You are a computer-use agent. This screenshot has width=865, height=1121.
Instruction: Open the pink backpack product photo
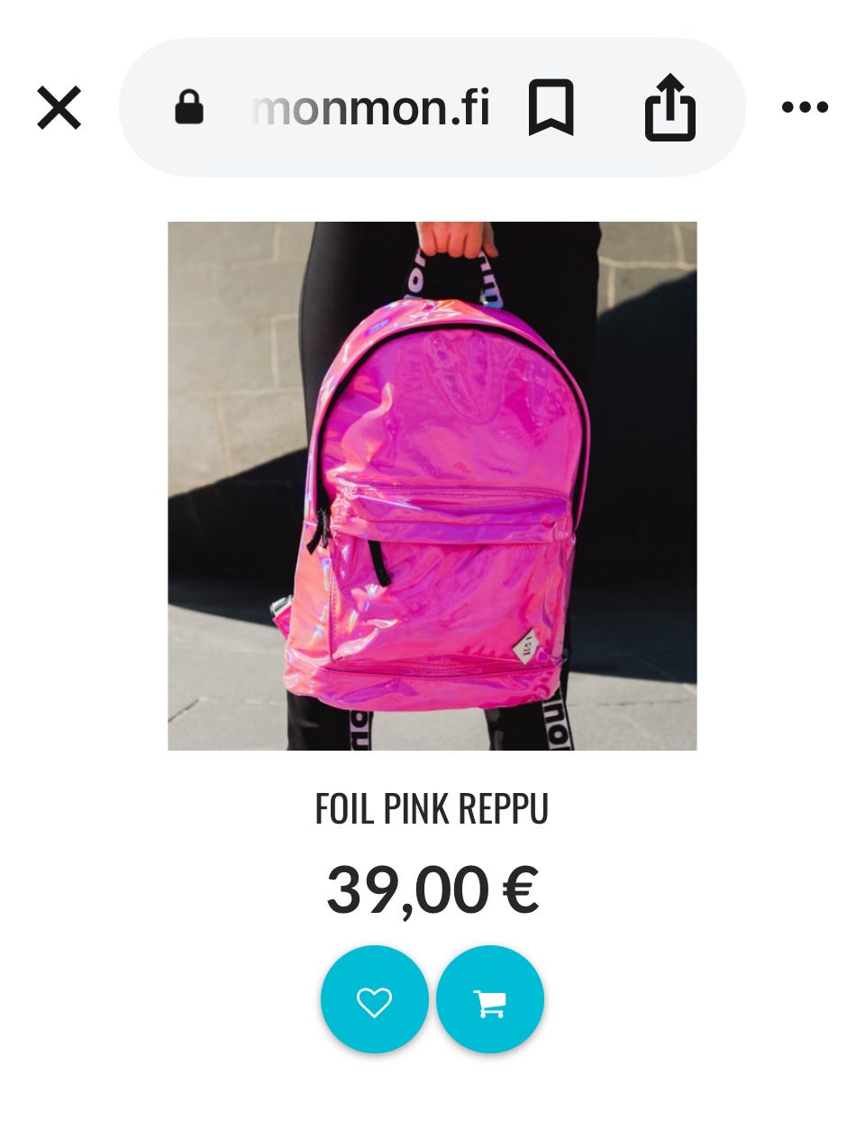(432, 486)
